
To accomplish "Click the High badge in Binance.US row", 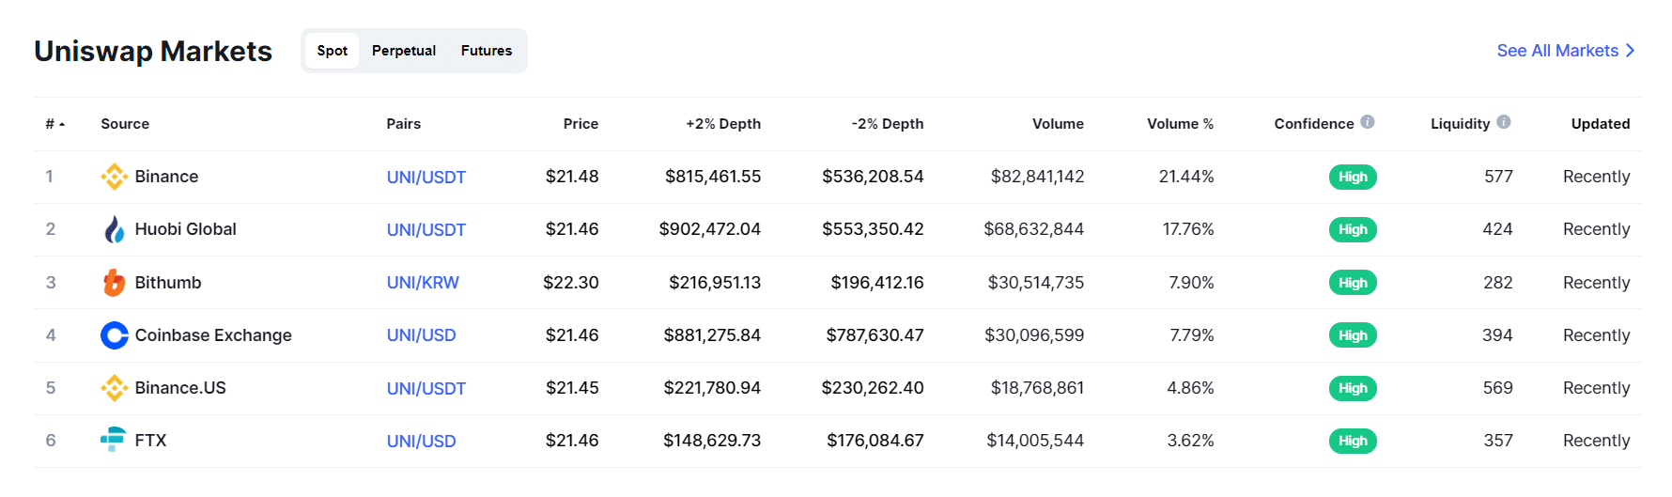I will click(x=1353, y=388).
